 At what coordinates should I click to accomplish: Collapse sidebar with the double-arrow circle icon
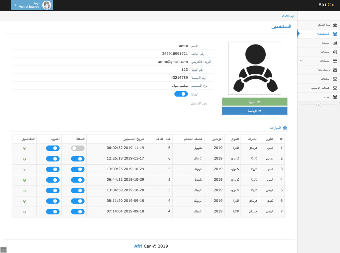click(x=318, y=105)
